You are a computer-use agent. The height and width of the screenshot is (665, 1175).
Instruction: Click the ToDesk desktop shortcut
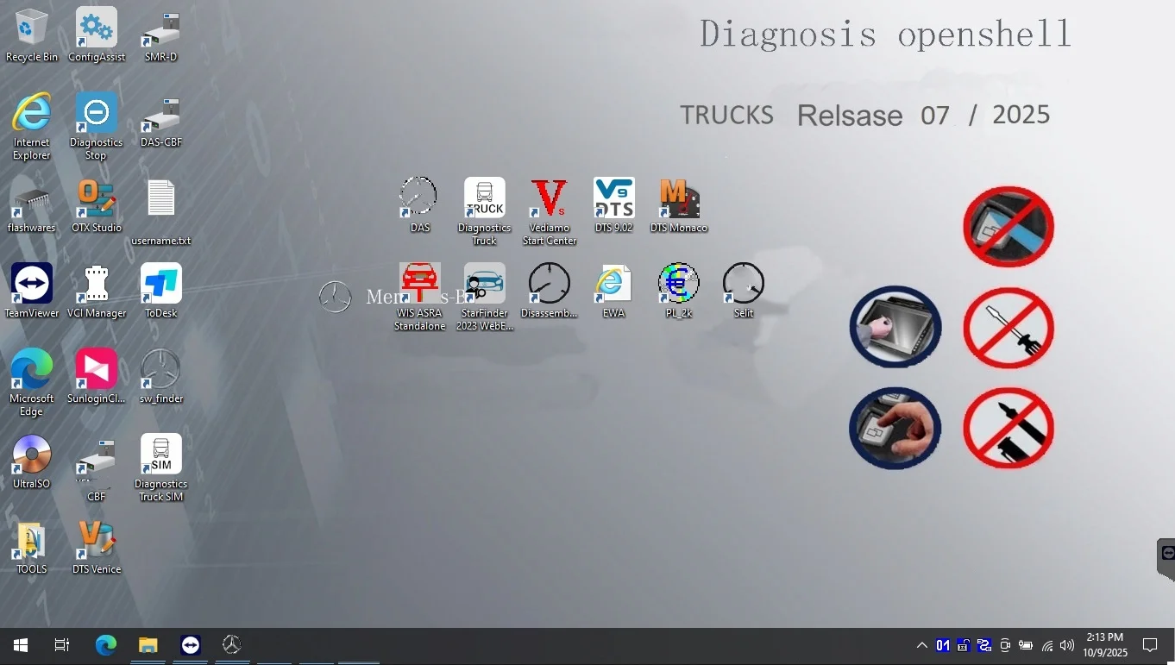pyautogui.click(x=161, y=292)
